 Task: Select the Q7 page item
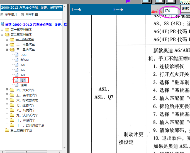(x=23, y=80)
